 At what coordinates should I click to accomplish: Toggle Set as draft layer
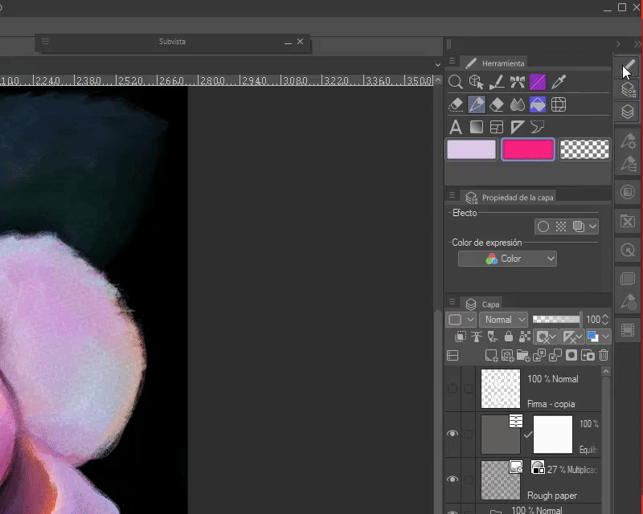point(493,337)
